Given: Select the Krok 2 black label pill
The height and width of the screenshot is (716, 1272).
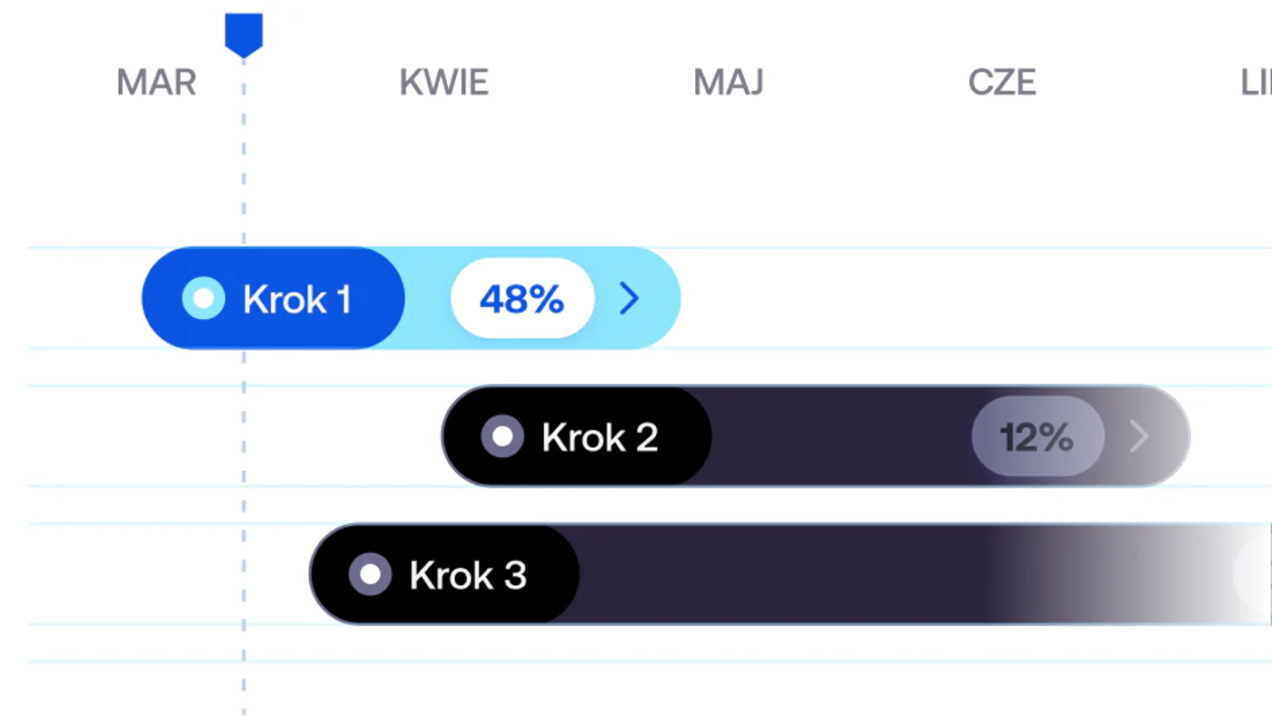Looking at the screenshot, I should pyautogui.click(x=577, y=436).
